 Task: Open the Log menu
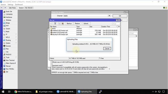7,52
